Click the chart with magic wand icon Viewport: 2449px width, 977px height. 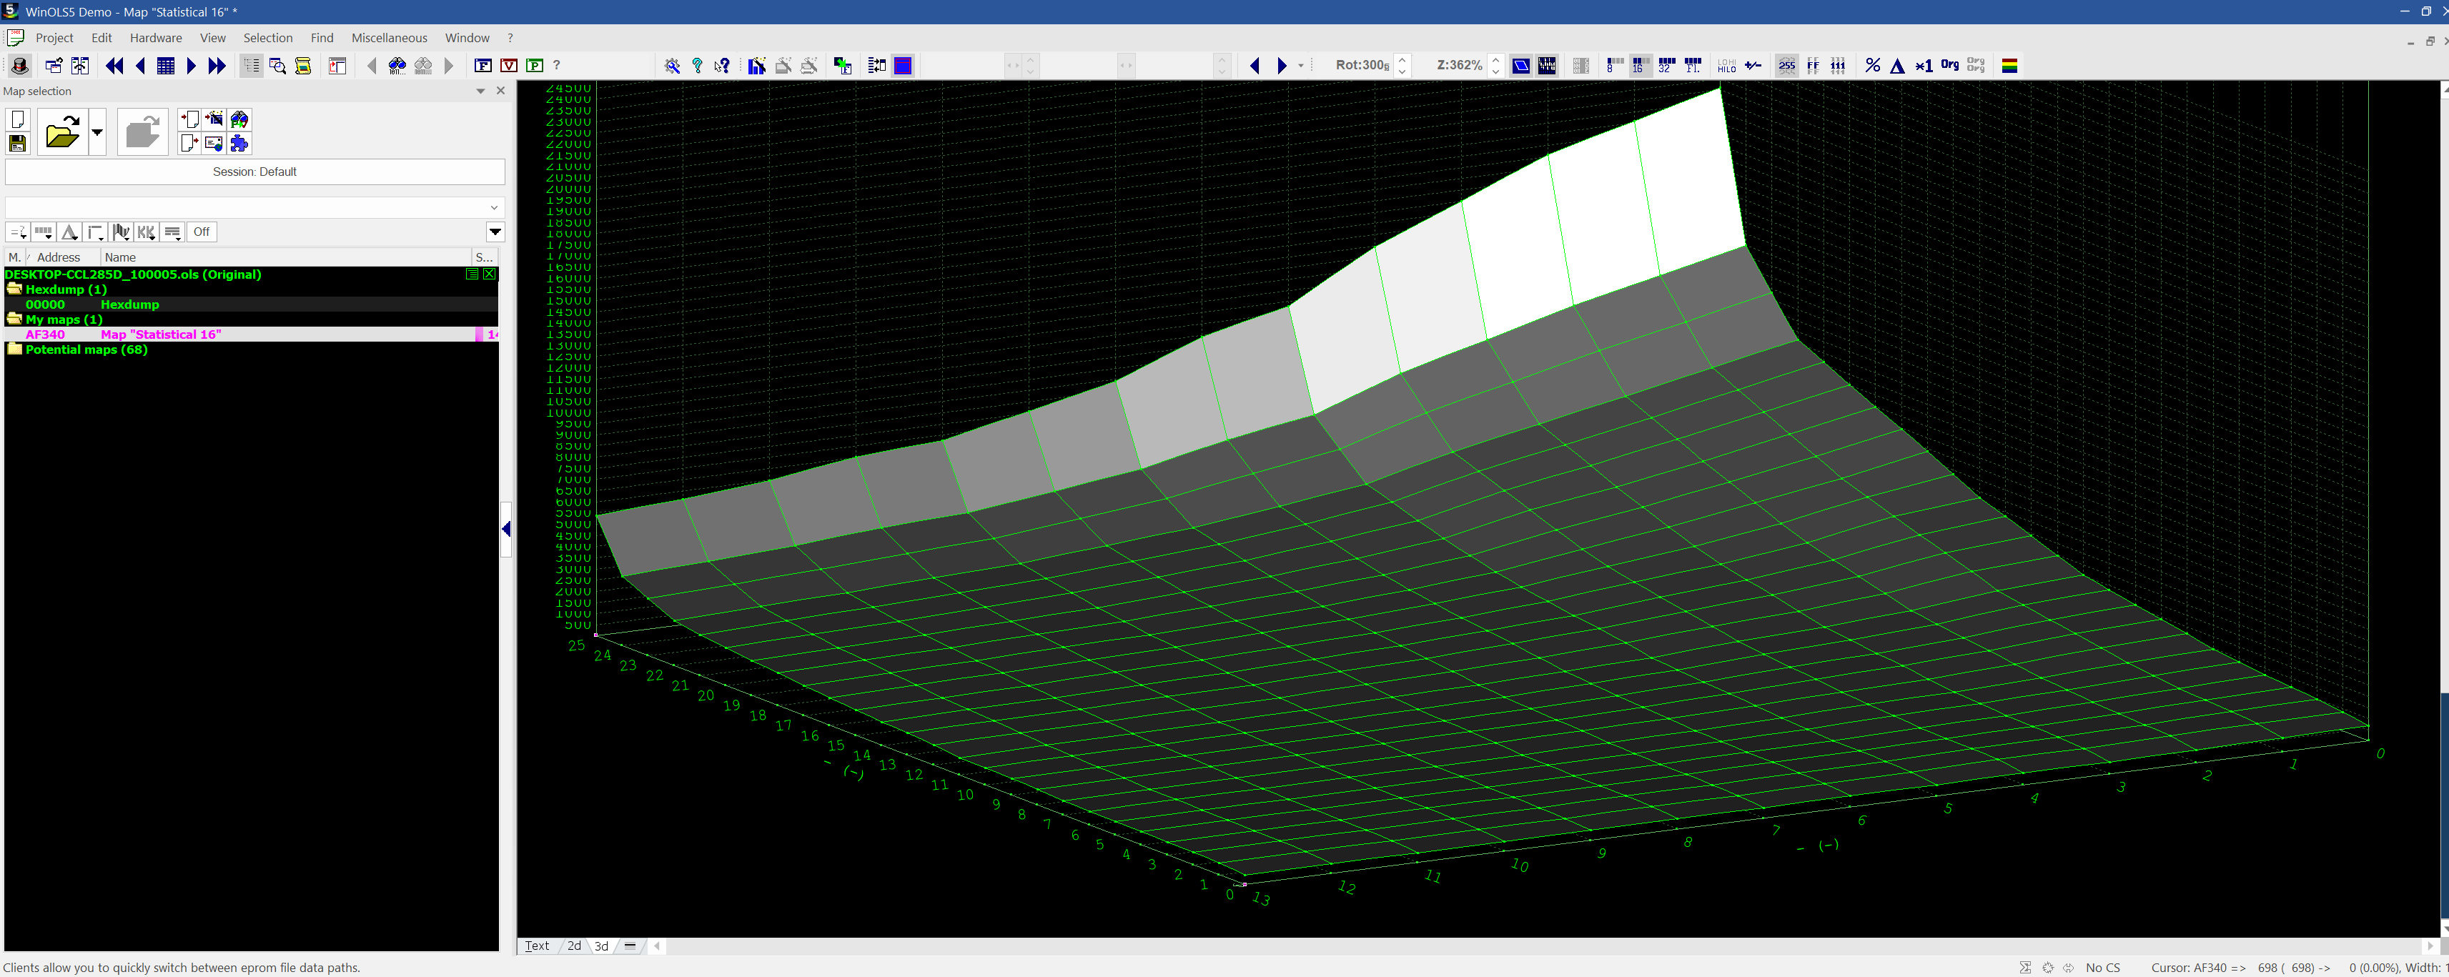(757, 66)
